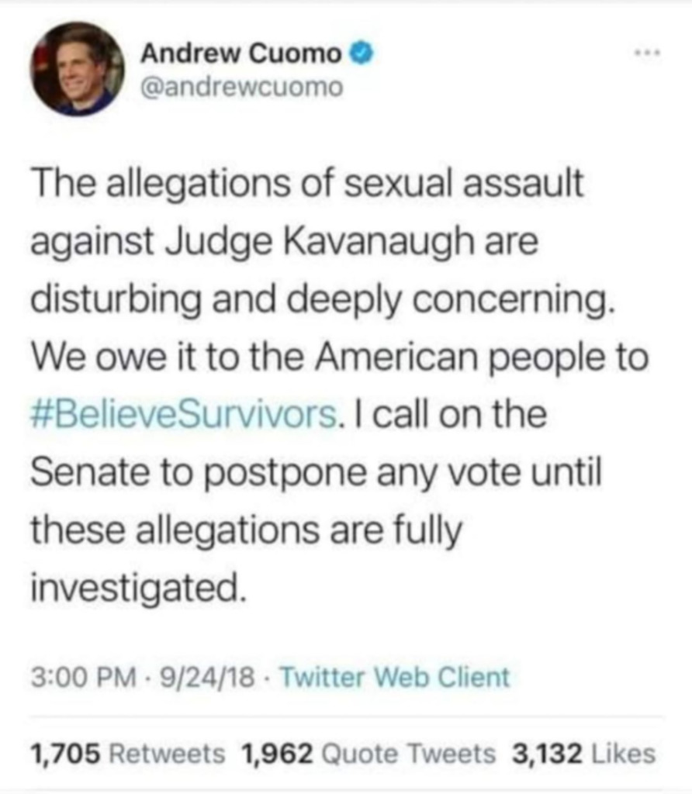Click the word "investigated." in the tweet
This screenshot has width=692, height=794.
pyautogui.click(x=140, y=590)
